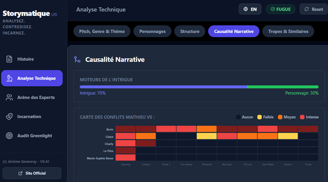
Task: Click Boris row cell at Dark Night
Action: (267, 129)
